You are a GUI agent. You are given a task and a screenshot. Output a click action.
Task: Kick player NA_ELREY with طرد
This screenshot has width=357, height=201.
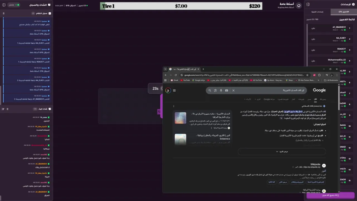tap(313, 39)
